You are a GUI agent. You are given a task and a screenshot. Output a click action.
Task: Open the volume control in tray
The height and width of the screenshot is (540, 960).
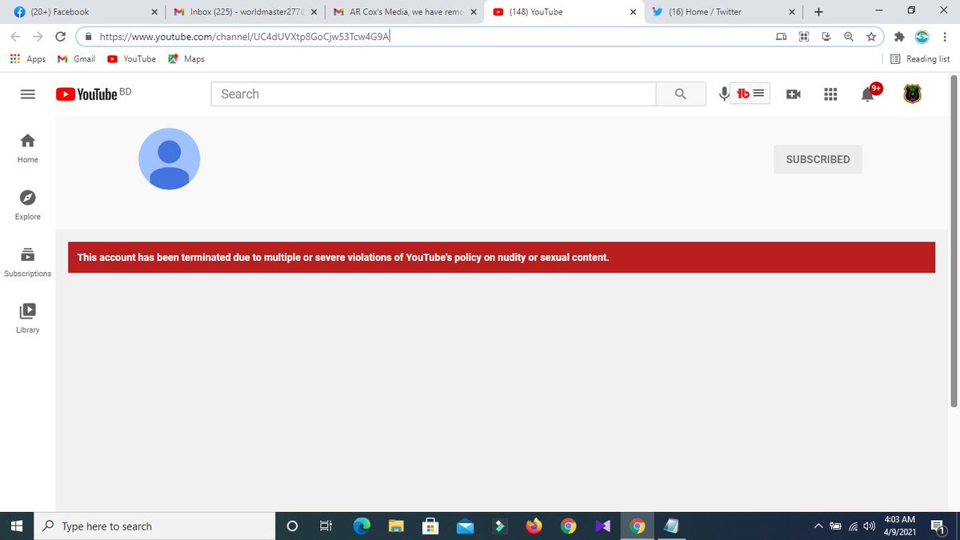(869, 526)
